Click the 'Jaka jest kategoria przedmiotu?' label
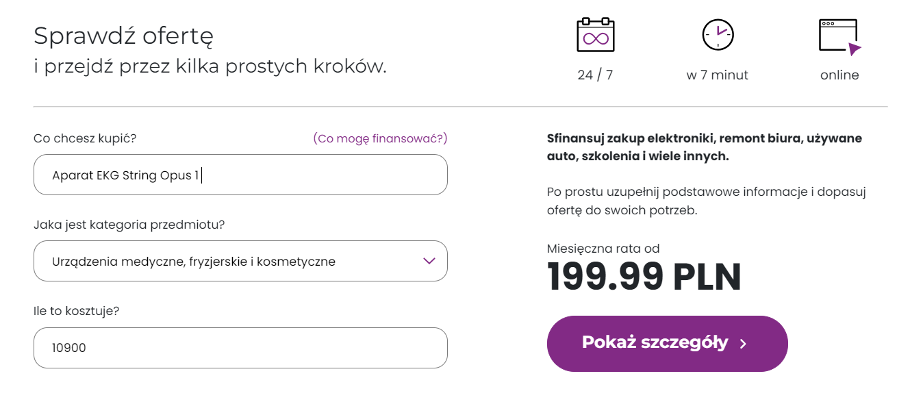 coord(129,225)
